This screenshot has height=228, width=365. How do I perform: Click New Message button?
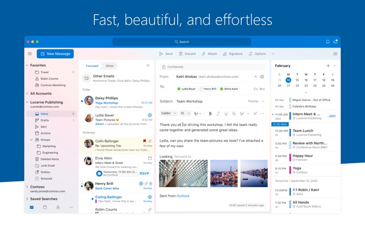(x=55, y=54)
